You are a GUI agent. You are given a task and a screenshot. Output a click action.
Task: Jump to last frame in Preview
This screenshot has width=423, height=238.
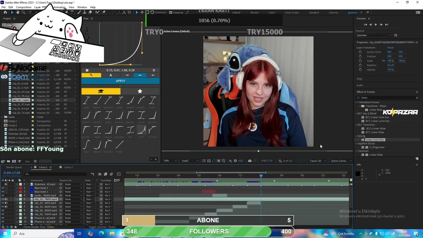[x=386, y=24]
